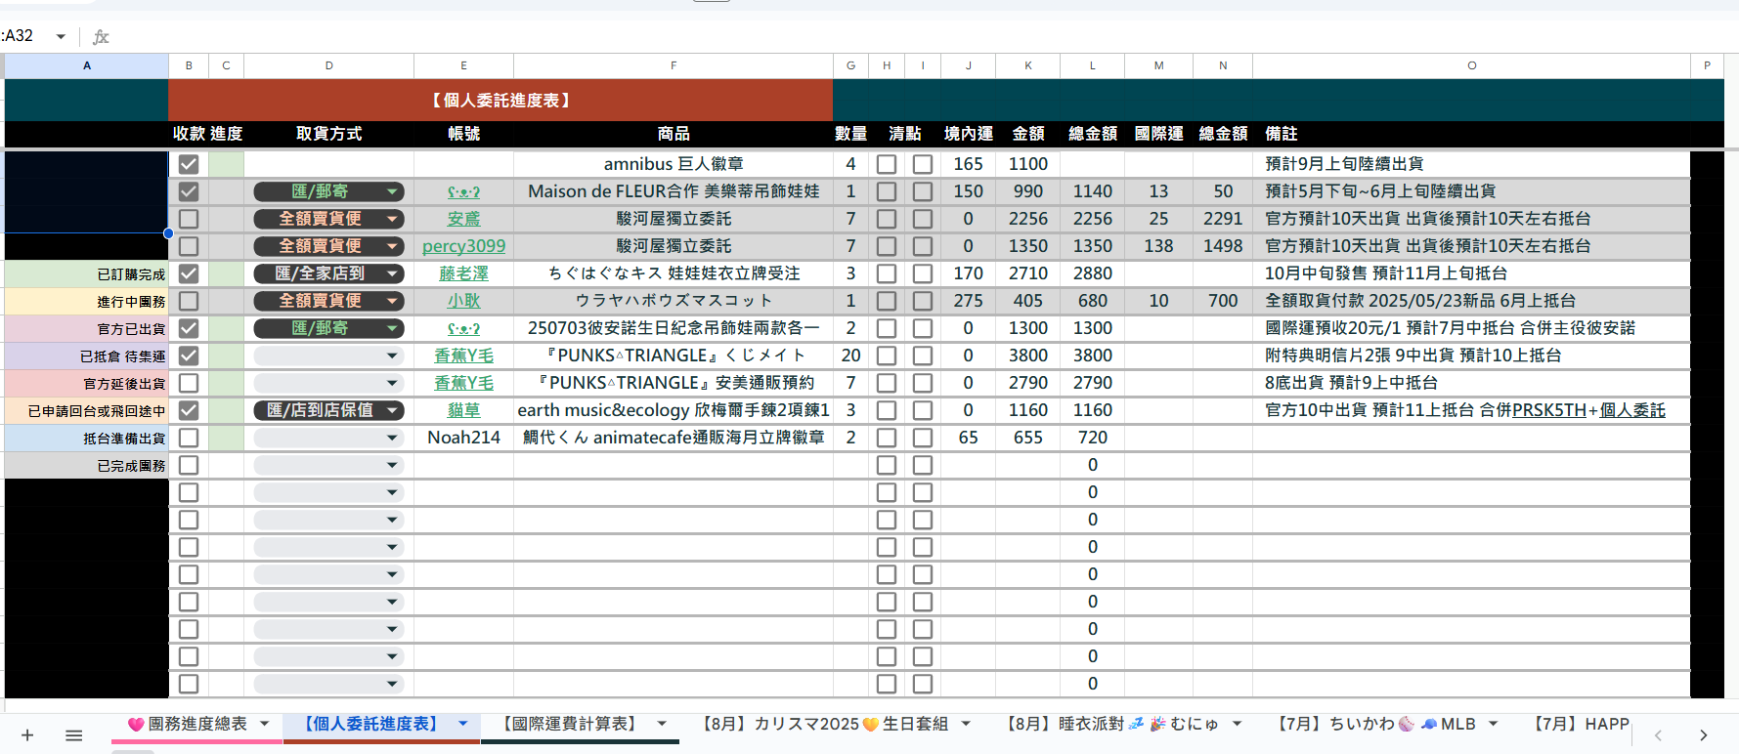Open the all sheets list icon
1739x754 pixels.
pyautogui.click(x=73, y=735)
